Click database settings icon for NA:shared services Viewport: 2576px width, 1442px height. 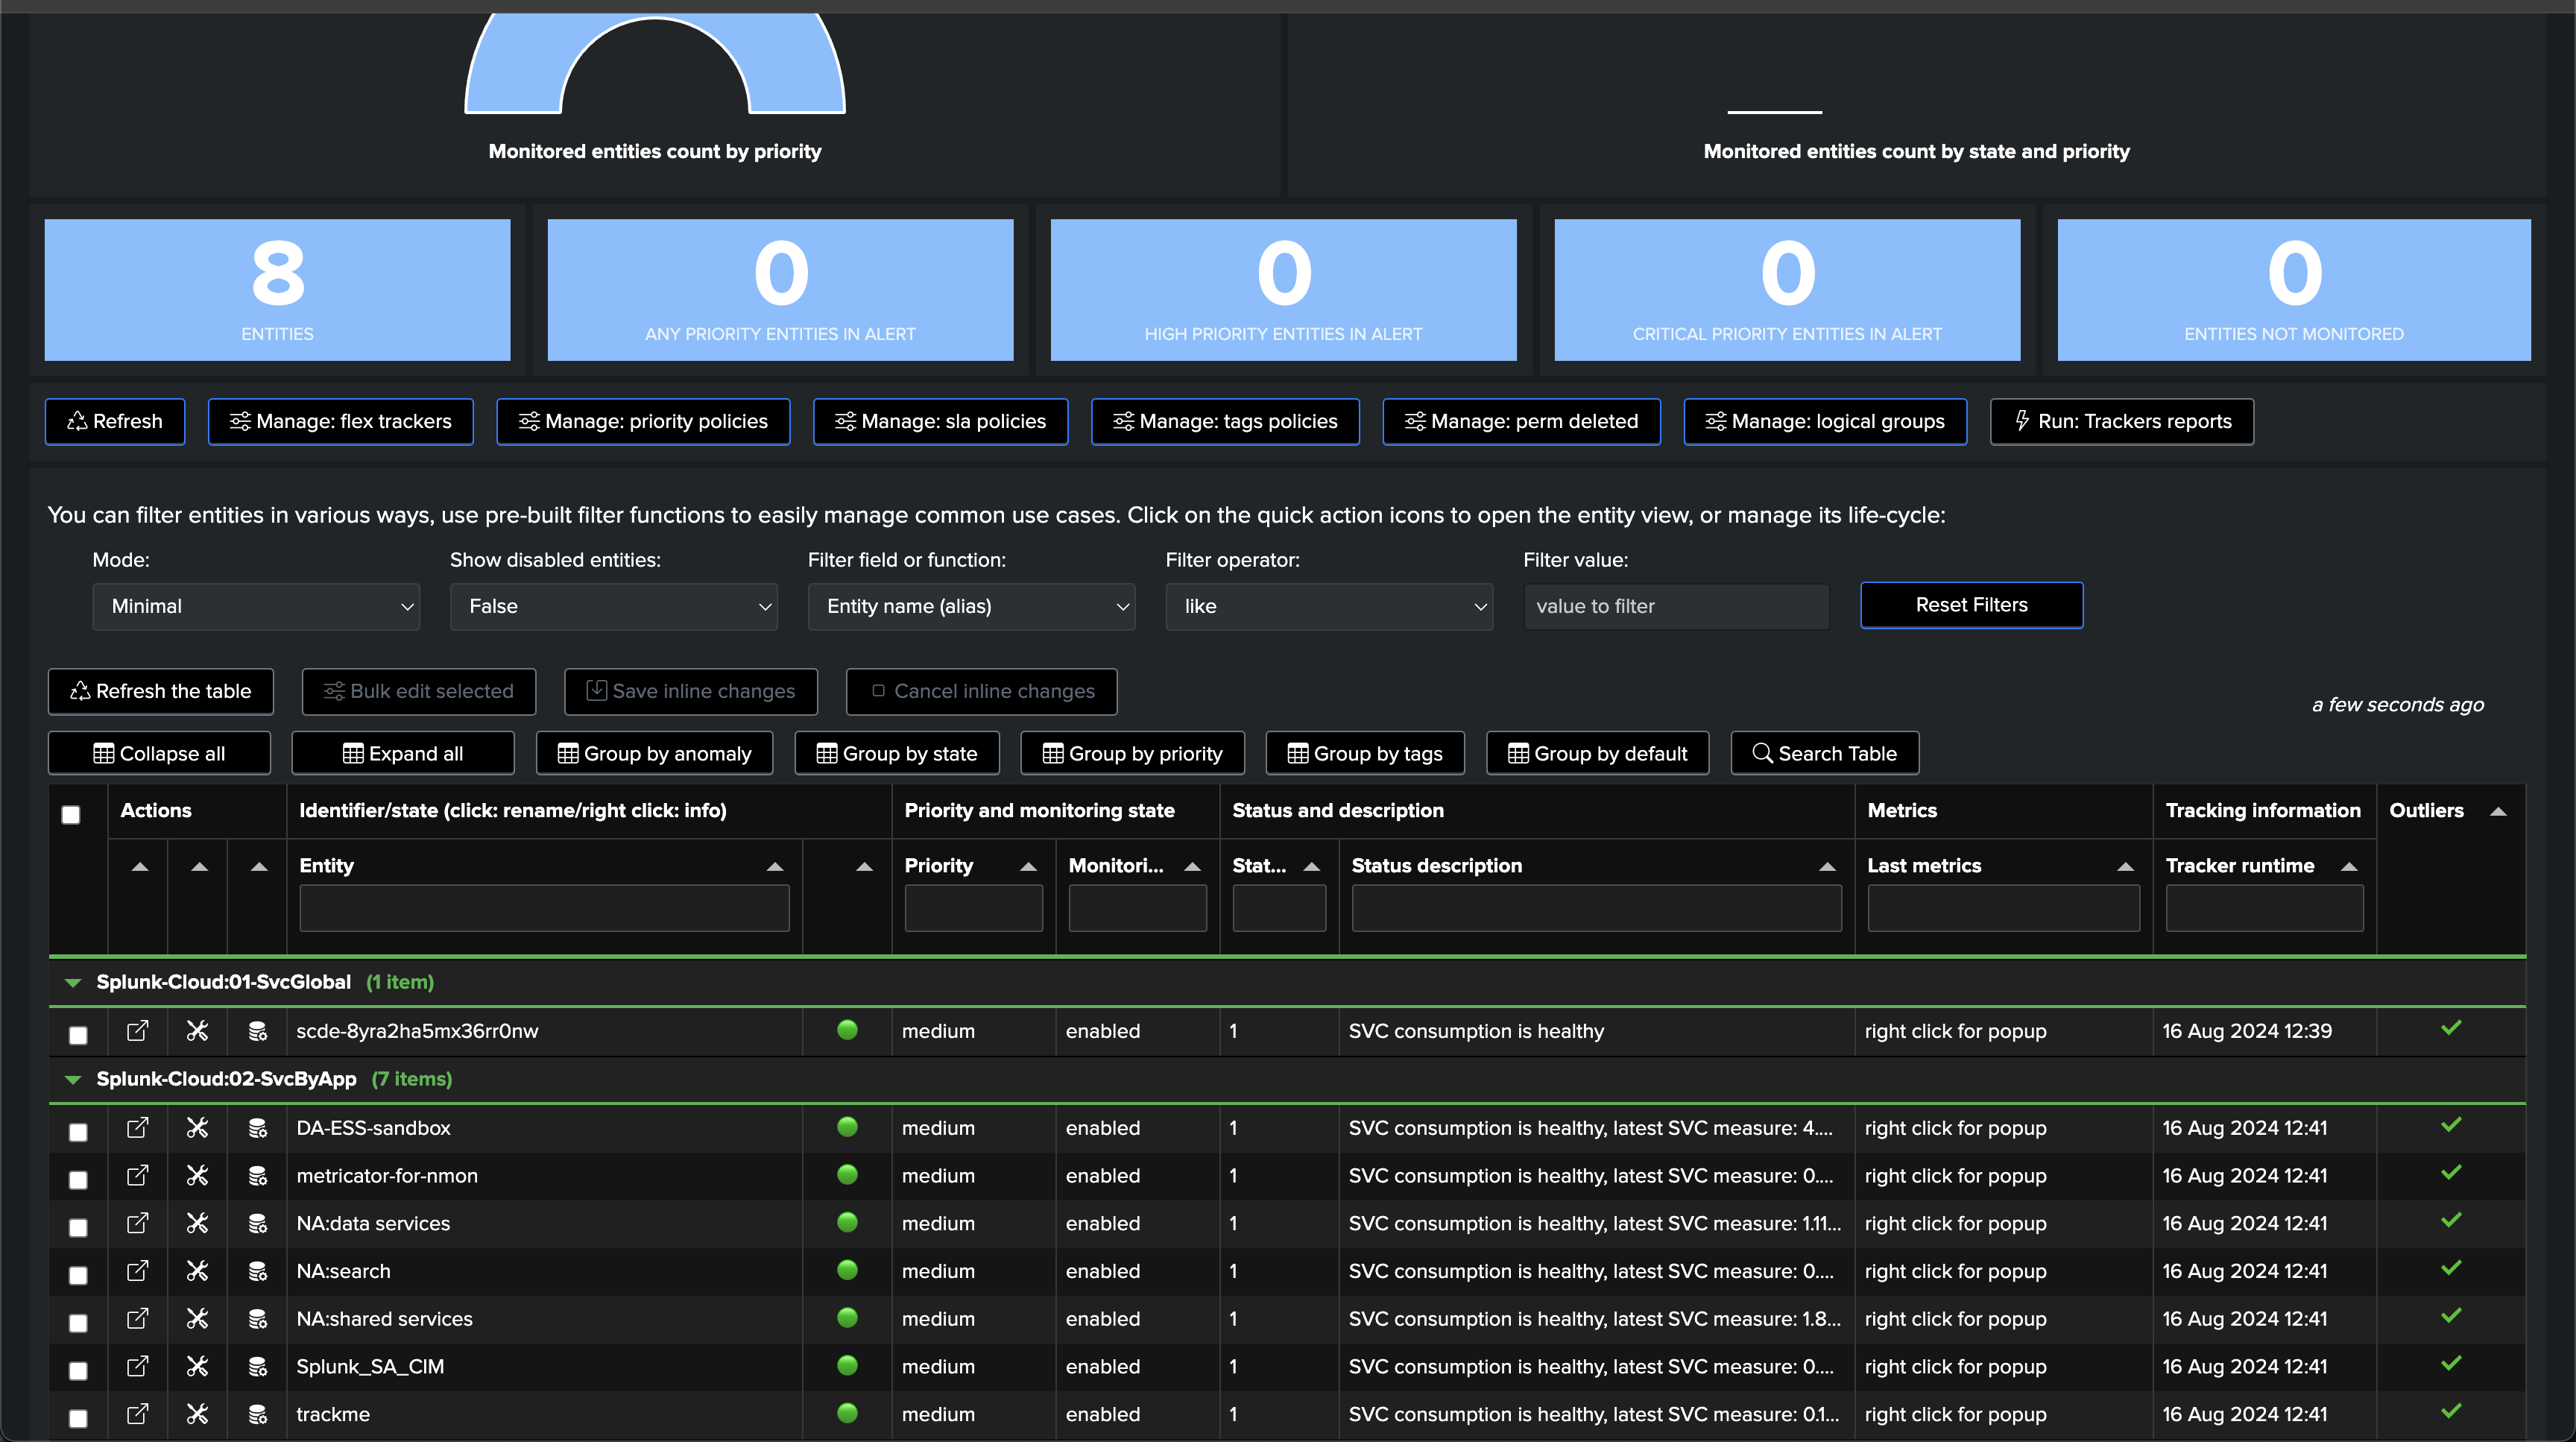pyautogui.click(x=257, y=1319)
